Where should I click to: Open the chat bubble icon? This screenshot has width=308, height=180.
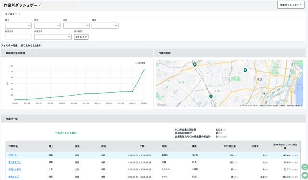coord(305,175)
